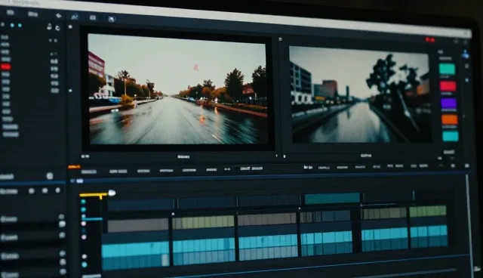Choose the purple color swatch
The height and width of the screenshot is (278, 483).
448,103
